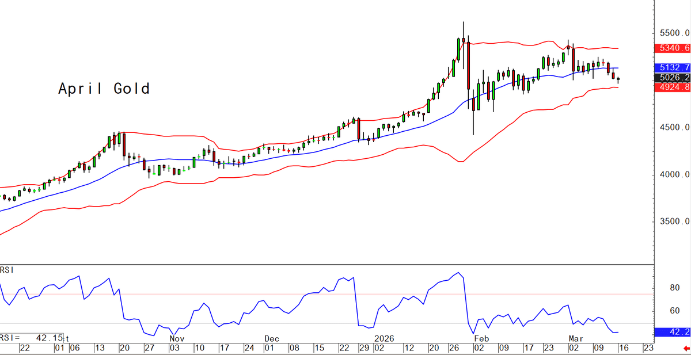Select the 06 date tick label
691x355 pixels.
point(75,349)
